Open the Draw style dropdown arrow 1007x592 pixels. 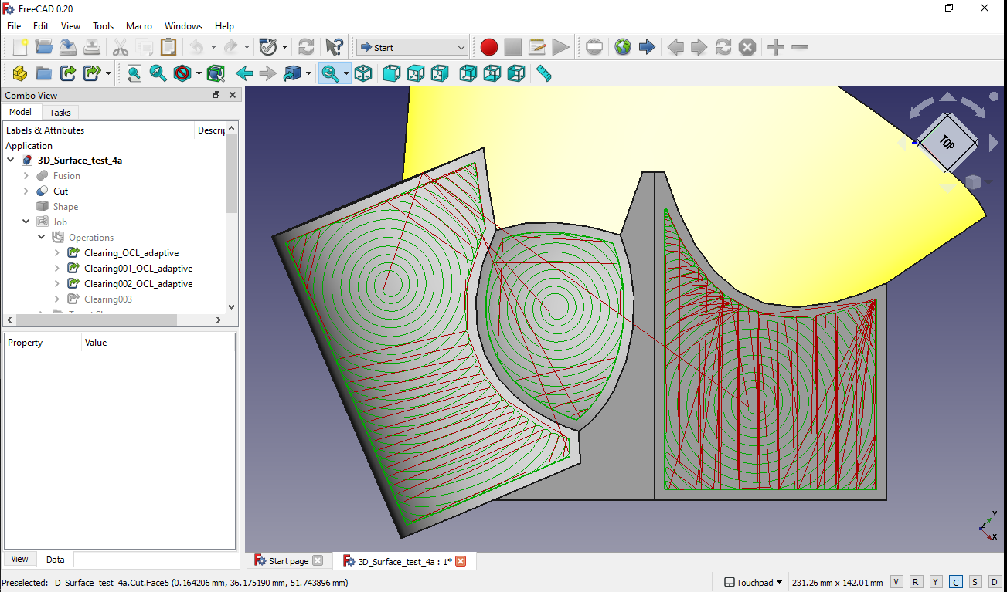point(199,73)
